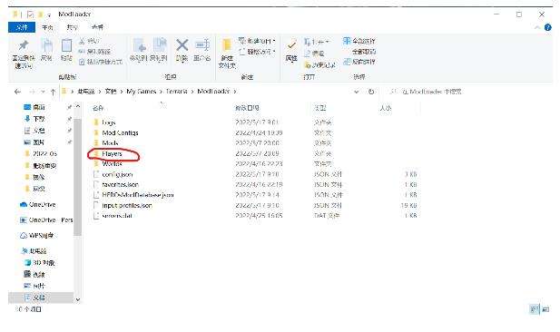Viewport: 560px width, 332px height.
Task: Go forward with the right arrow
Action: 32,92
